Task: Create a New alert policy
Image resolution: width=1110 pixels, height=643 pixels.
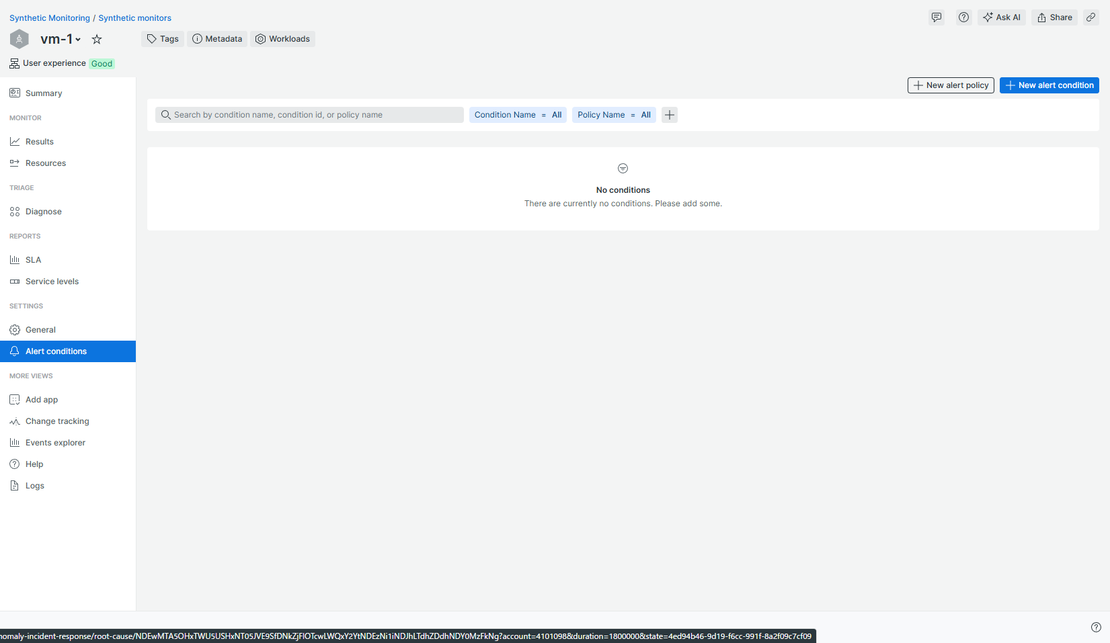Action: (951, 85)
